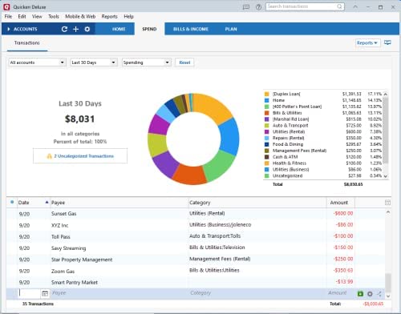Viewport: 401px width, 314px height.
Task: Click the register scrollbar down arrow
Action: pyautogui.click(x=388, y=296)
